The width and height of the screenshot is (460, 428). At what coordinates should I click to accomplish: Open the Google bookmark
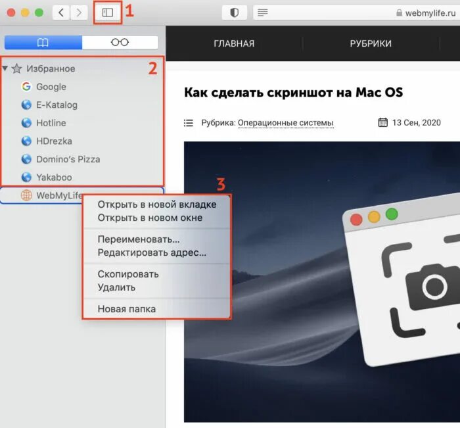coord(51,87)
